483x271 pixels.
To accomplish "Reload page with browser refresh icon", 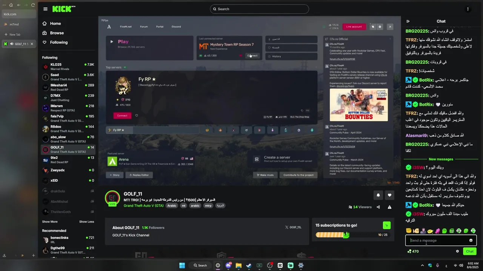I will (x=33, y=5).
